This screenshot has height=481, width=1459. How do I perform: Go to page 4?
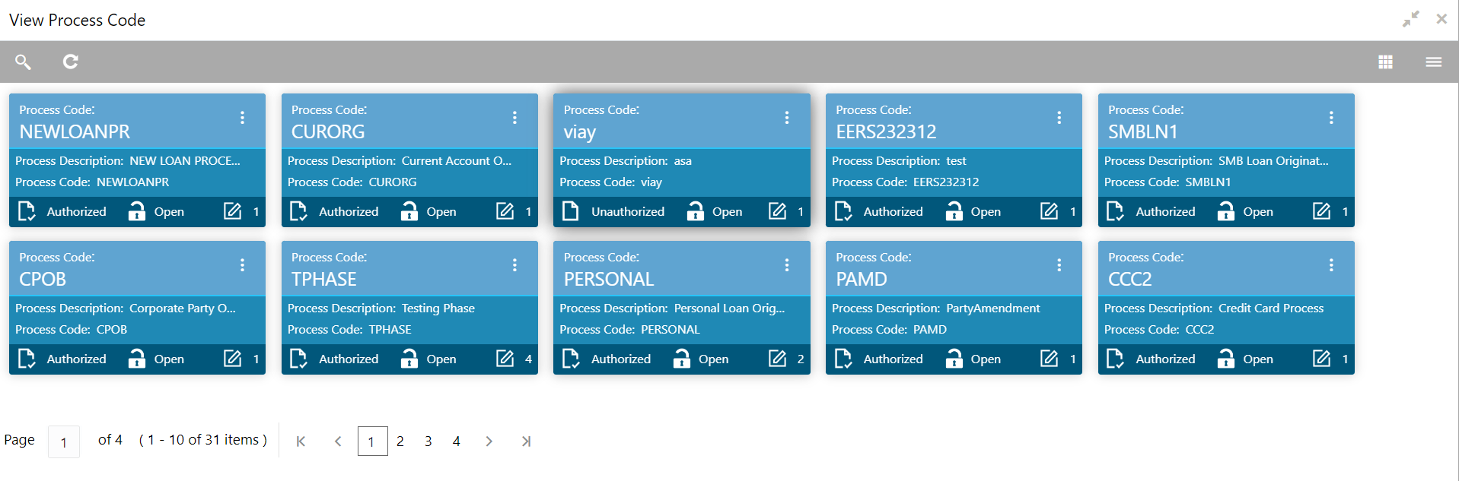pyautogui.click(x=457, y=441)
